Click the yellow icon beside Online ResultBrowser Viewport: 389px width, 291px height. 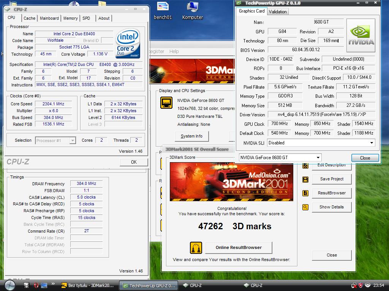pos(196,248)
